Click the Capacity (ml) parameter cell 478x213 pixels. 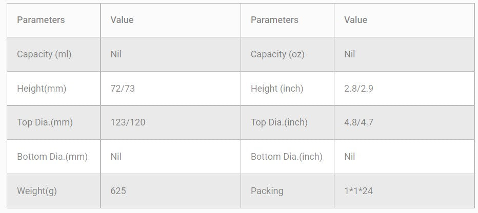(44, 54)
